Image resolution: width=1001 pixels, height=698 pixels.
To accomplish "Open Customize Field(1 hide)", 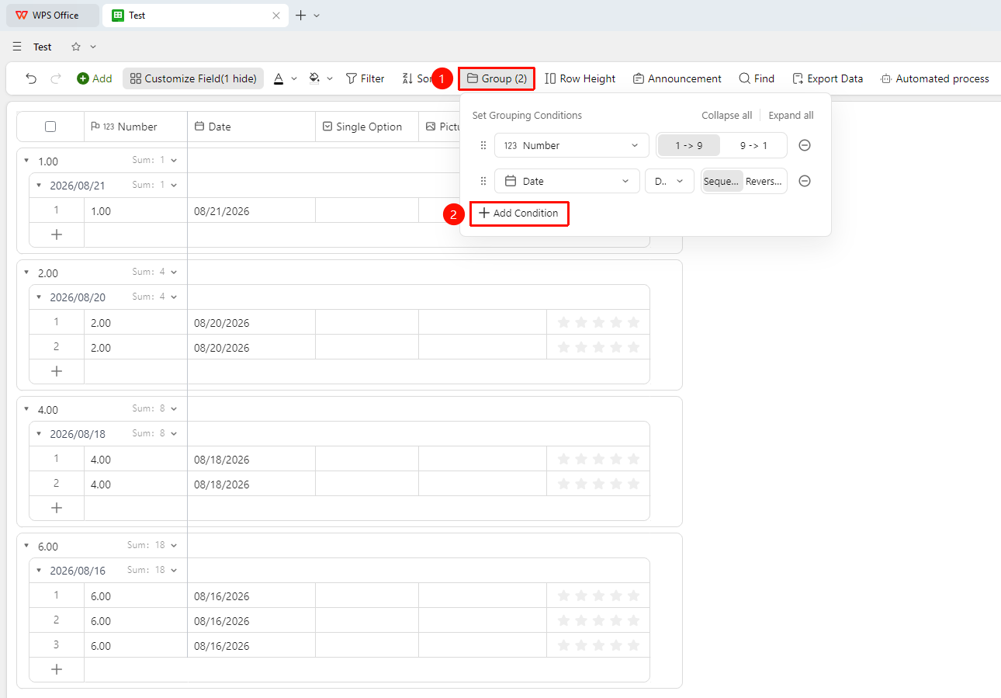I will coord(193,78).
